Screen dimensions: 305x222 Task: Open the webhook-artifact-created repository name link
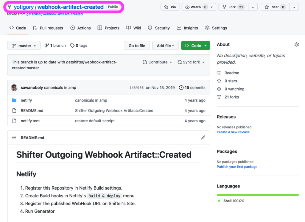pos(70,7)
